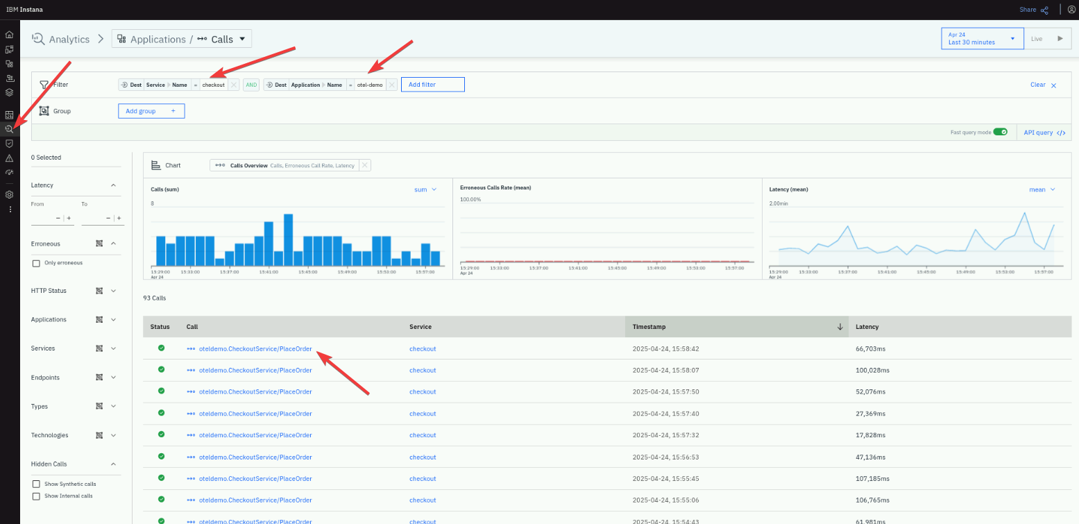This screenshot has height=524, width=1079.
Task: Collapse the Erroneous filter section
Action: click(113, 244)
